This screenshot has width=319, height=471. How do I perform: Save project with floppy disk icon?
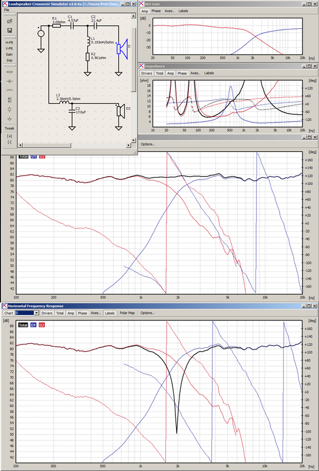coord(9,31)
